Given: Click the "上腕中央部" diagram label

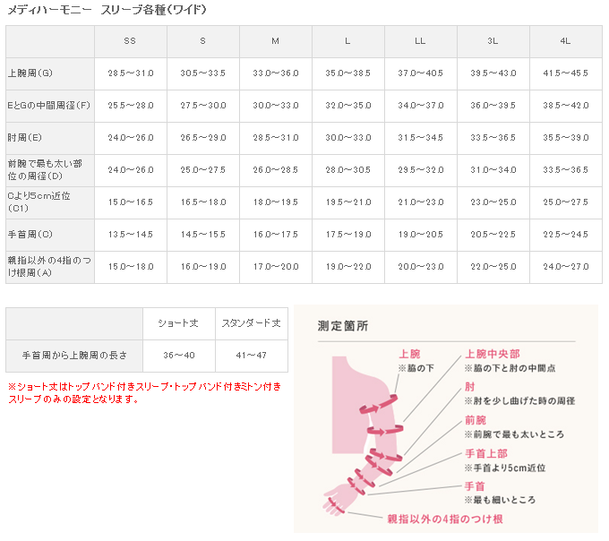Looking at the screenshot, I should click(493, 354).
